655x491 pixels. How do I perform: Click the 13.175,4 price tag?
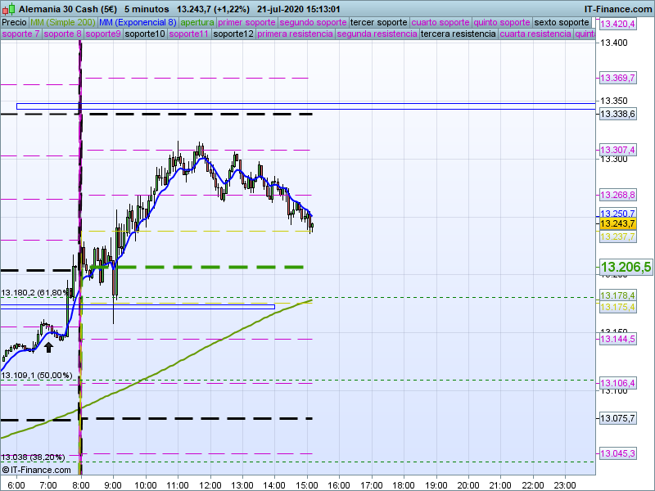point(617,308)
